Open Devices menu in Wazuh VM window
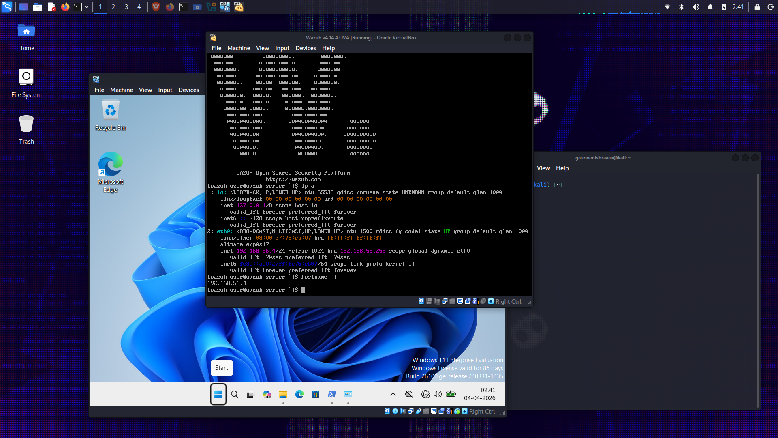 [x=306, y=48]
